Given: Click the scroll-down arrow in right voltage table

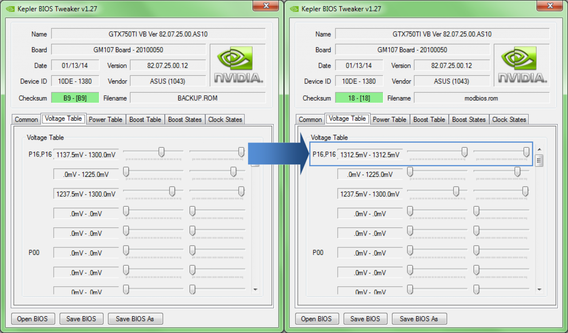Looking at the screenshot, I should pos(539,290).
